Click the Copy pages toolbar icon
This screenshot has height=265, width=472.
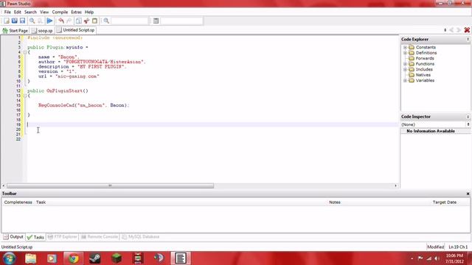pyautogui.click(x=79, y=21)
